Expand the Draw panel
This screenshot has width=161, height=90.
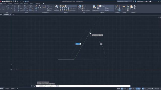tap(7, 12)
